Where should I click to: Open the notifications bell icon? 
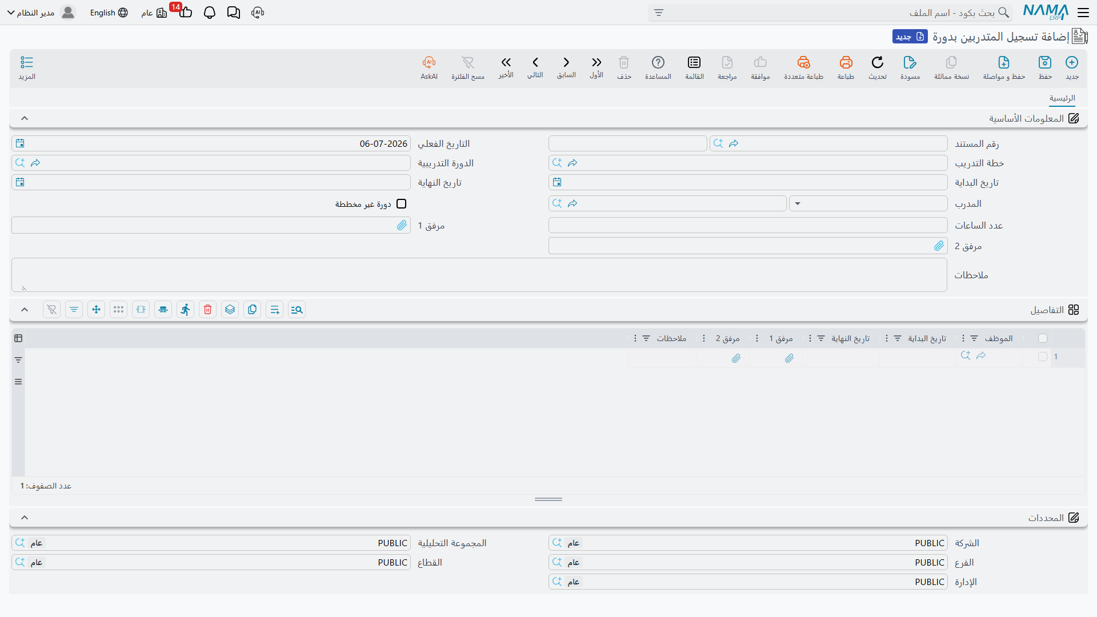(209, 13)
